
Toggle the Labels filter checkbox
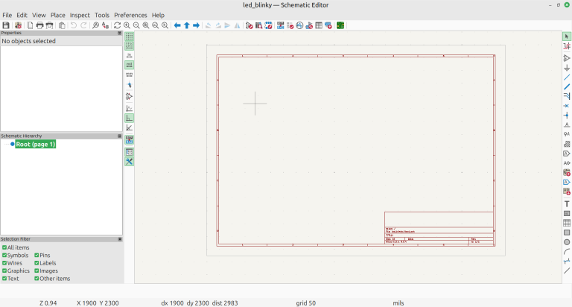(x=37, y=263)
